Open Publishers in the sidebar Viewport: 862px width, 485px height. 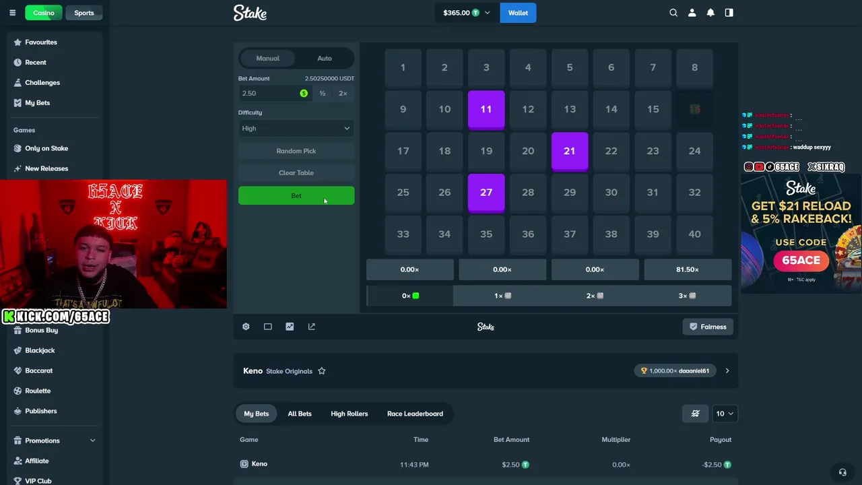coord(41,411)
